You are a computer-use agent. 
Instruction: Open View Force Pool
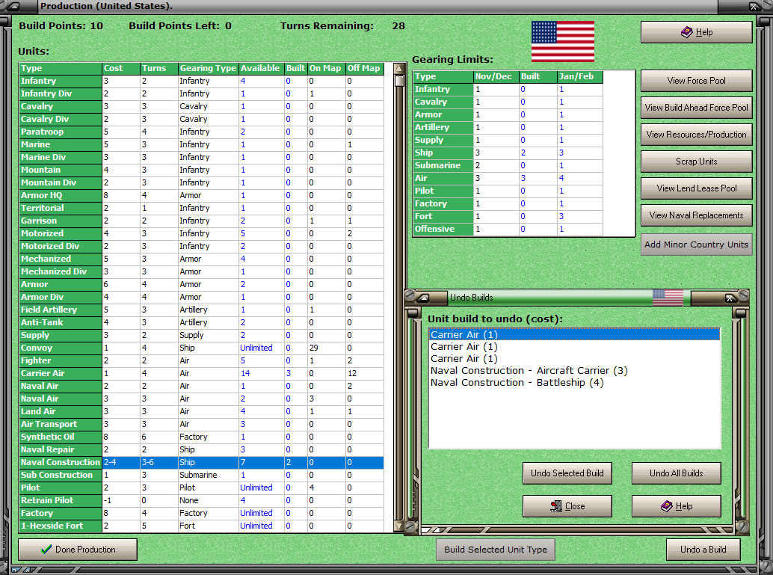[x=696, y=81]
